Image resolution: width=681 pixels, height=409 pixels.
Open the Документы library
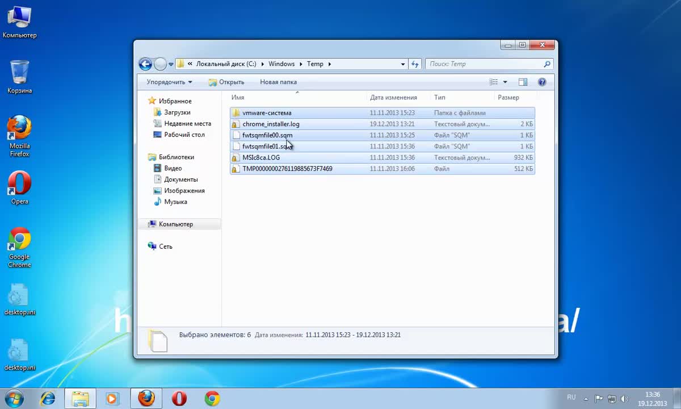[175, 180]
